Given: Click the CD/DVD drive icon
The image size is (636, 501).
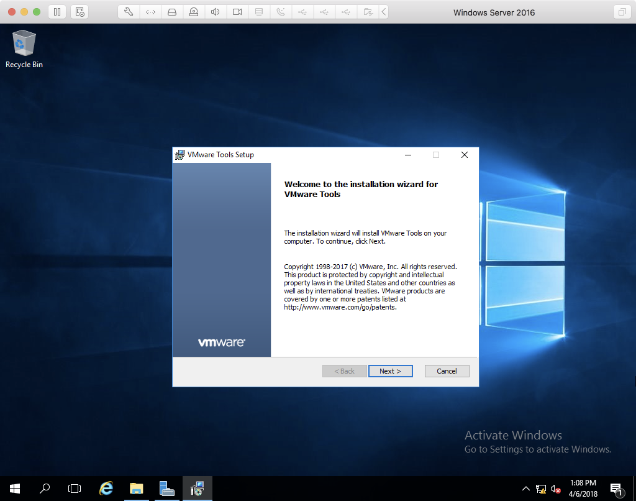Looking at the screenshot, I should point(194,12).
